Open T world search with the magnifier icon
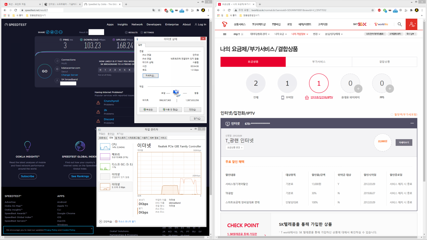The height and width of the screenshot is (240, 427). point(400,24)
